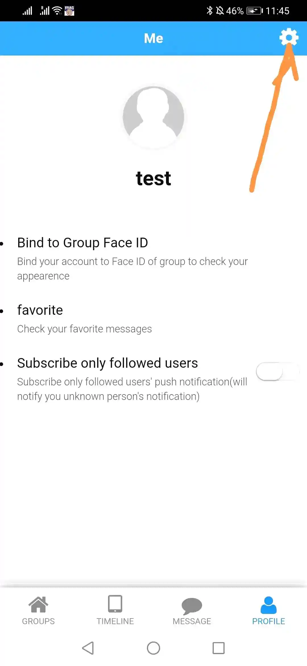Tap the Timeline tablet icon
307x666 pixels.
click(x=115, y=603)
